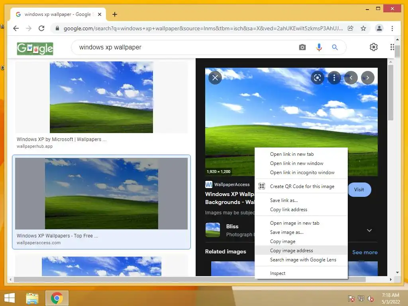
Task: Click the page vertical scrollbar thumb
Action: coord(397,51)
